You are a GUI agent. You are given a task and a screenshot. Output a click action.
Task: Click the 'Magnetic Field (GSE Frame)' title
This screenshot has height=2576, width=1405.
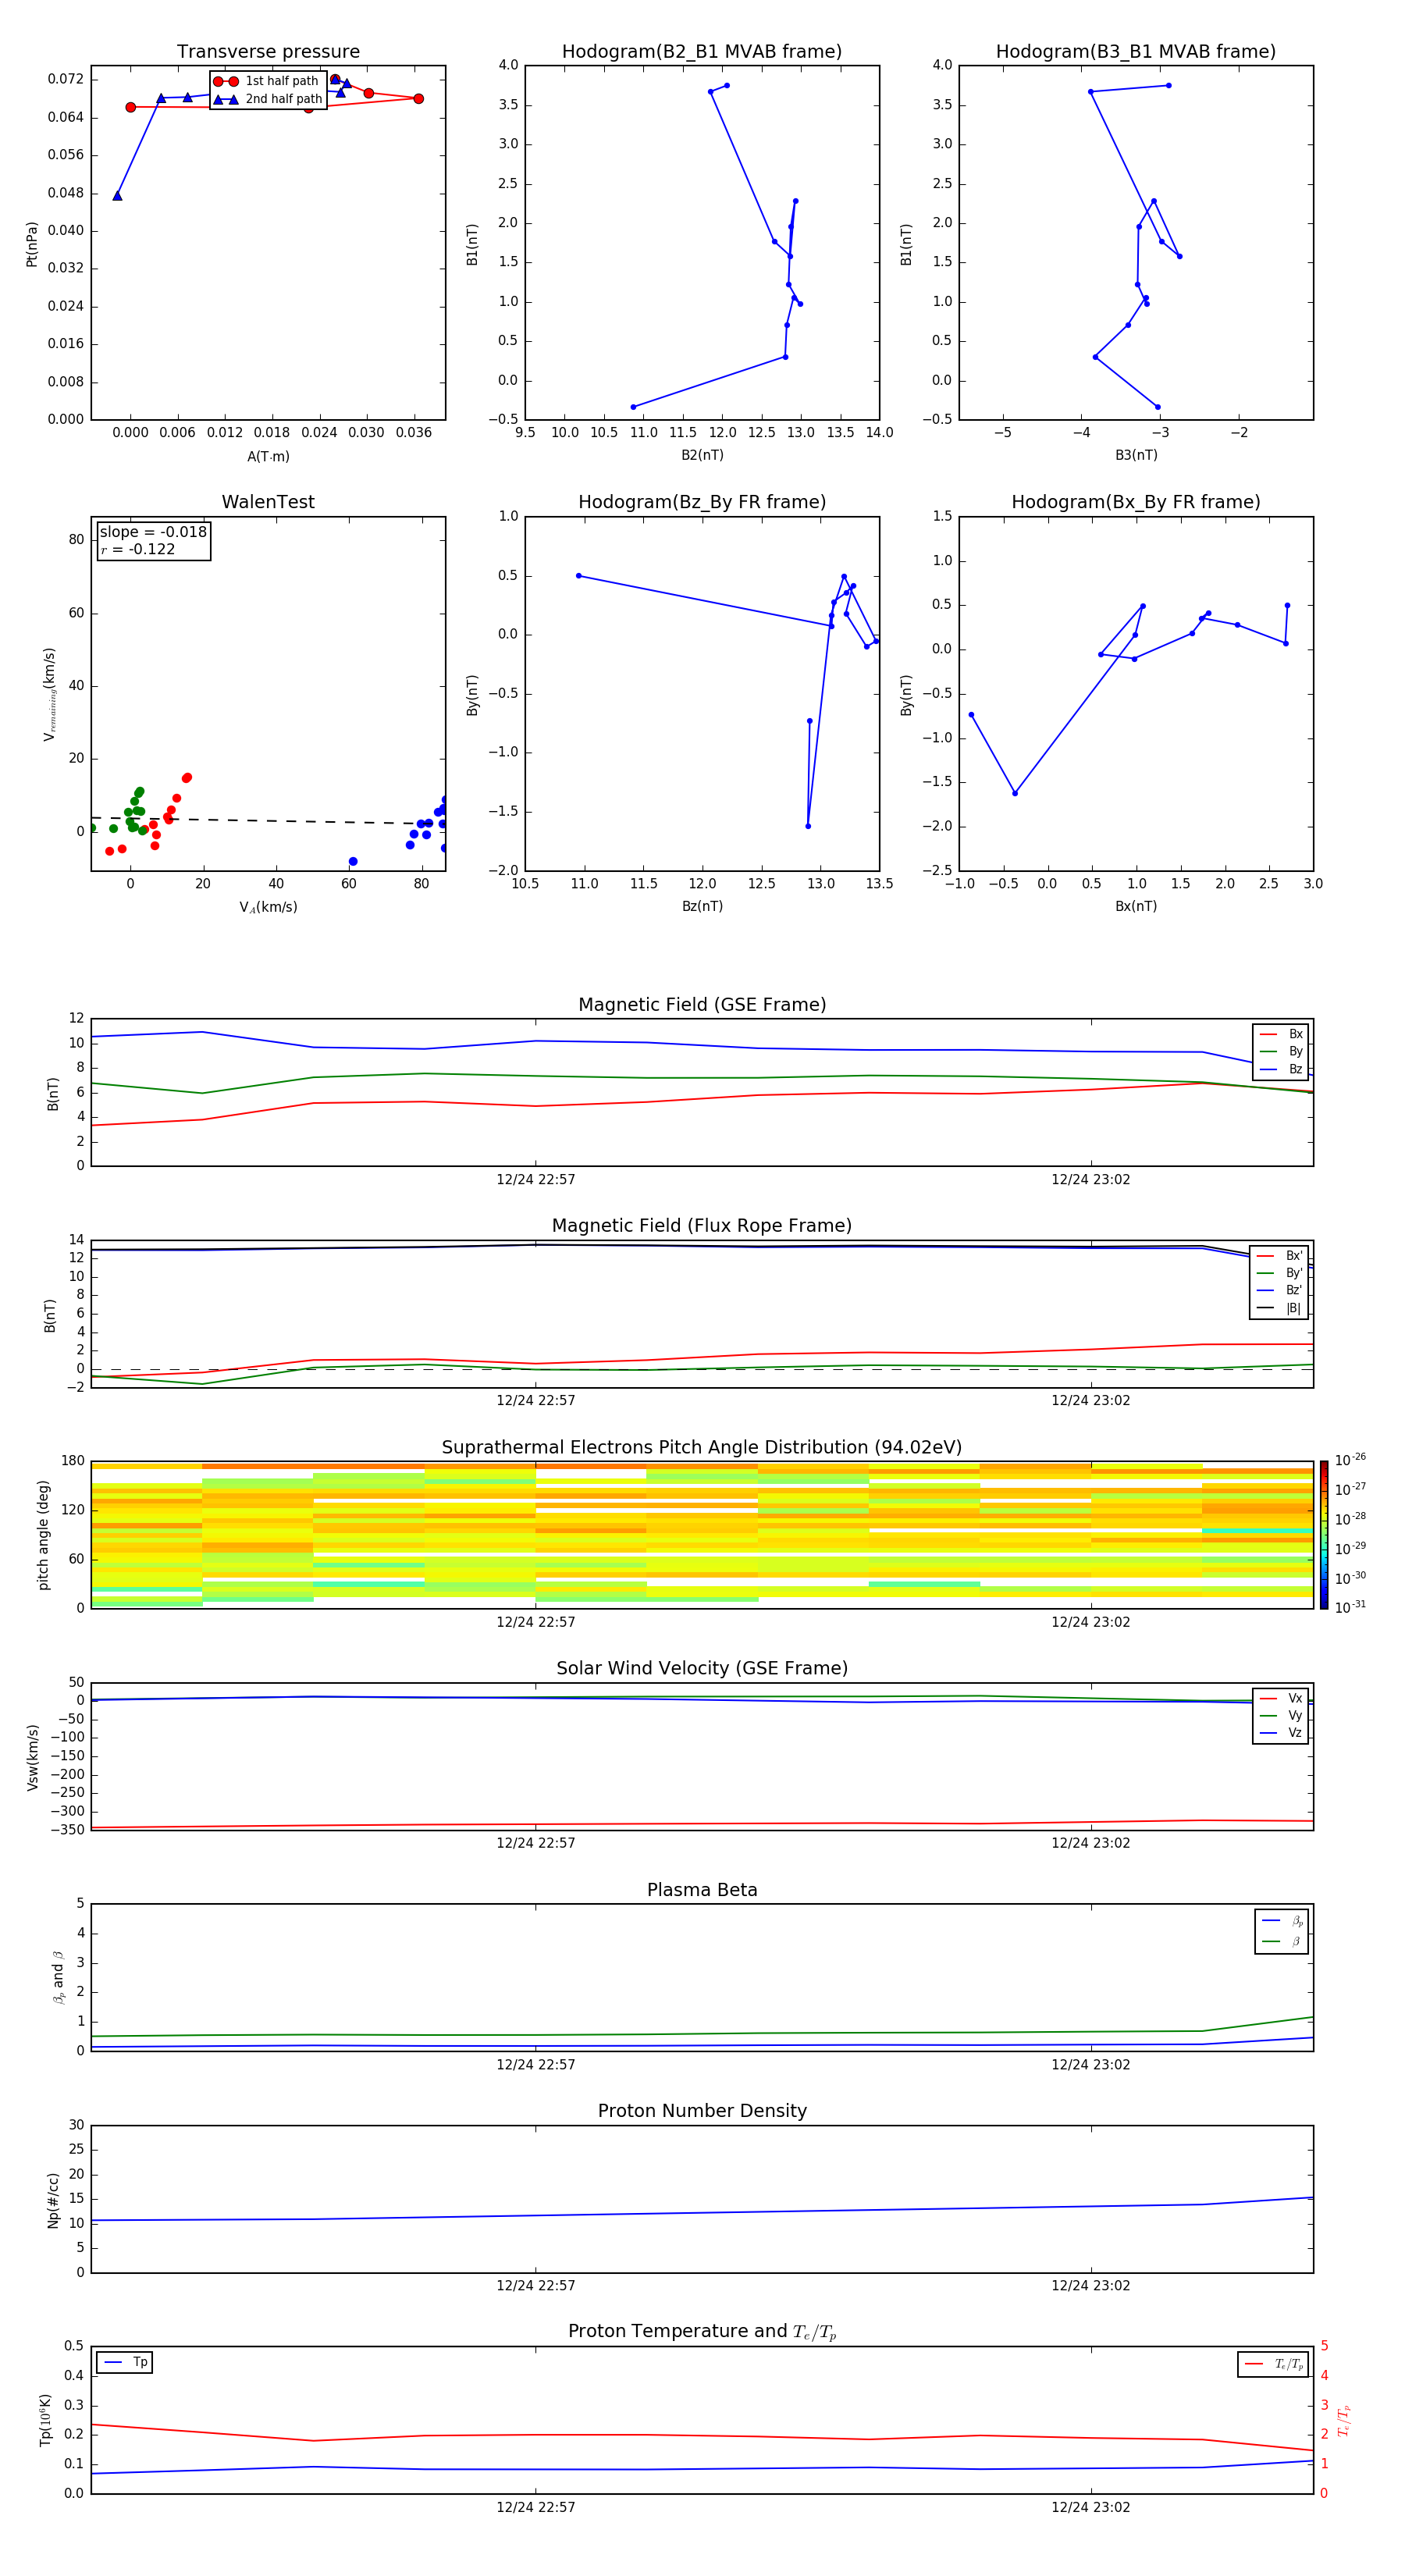point(701,1005)
